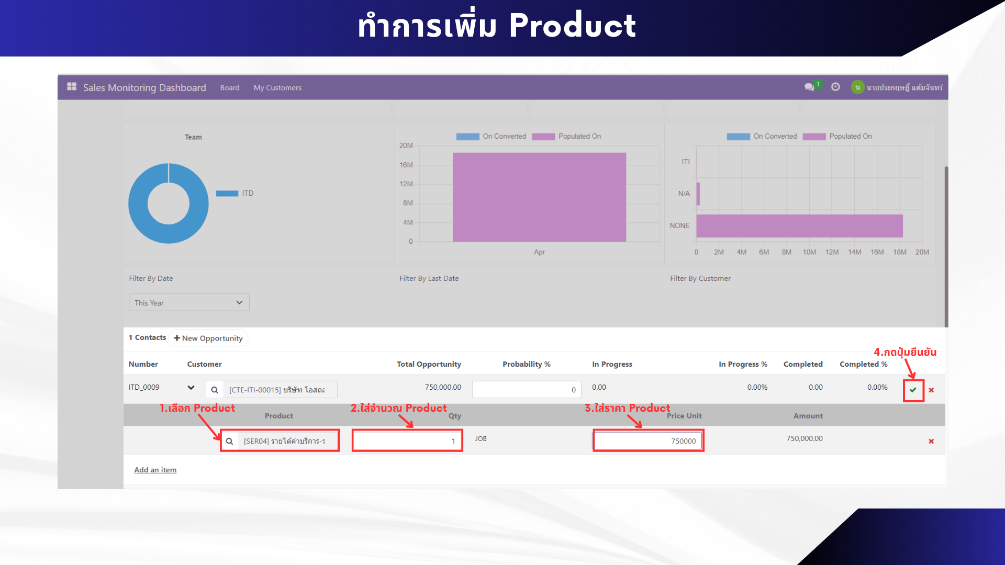The height and width of the screenshot is (565, 1005).
Task: Expand the ITD_0009 row chevron
Action: (191, 388)
